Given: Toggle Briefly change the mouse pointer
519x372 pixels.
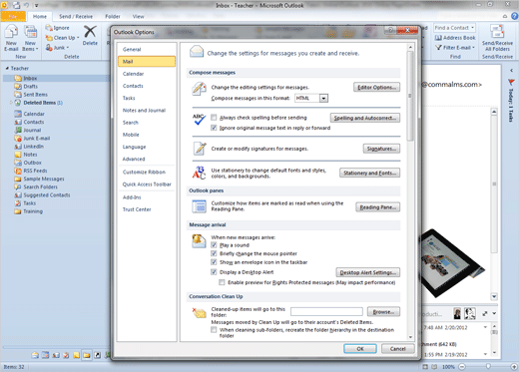Looking at the screenshot, I should click(x=214, y=253).
